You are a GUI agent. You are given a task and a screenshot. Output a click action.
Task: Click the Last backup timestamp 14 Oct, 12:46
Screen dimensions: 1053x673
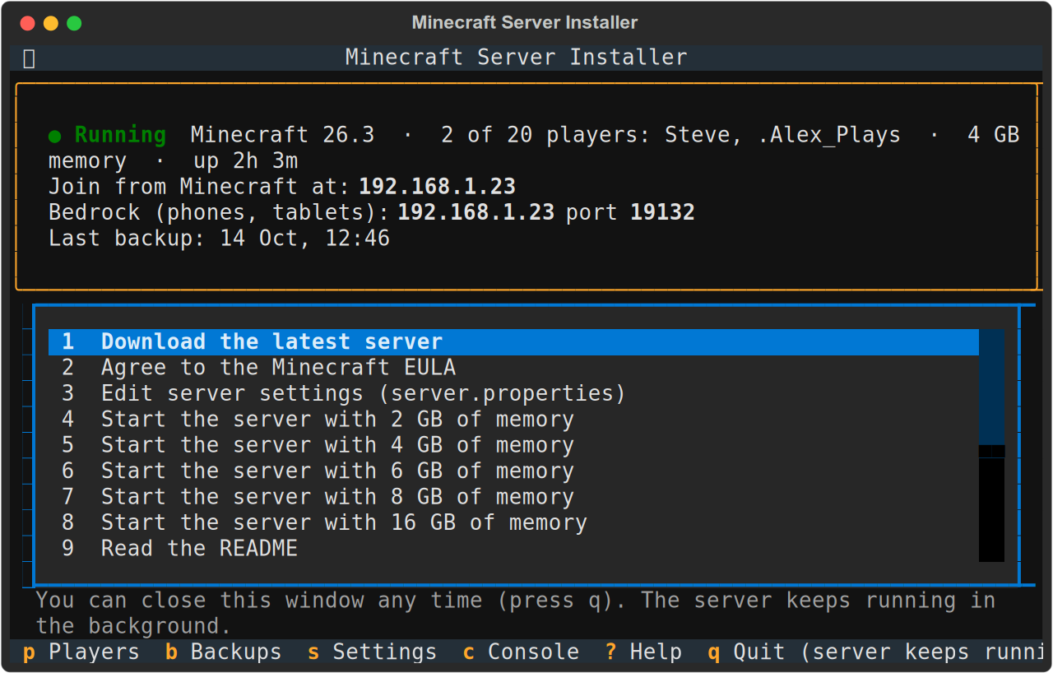pyautogui.click(x=304, y=239)
